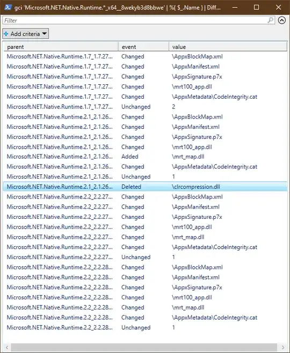Sort by the parent column header
This screenshot has width=290, height=353.
pos(61,47)
